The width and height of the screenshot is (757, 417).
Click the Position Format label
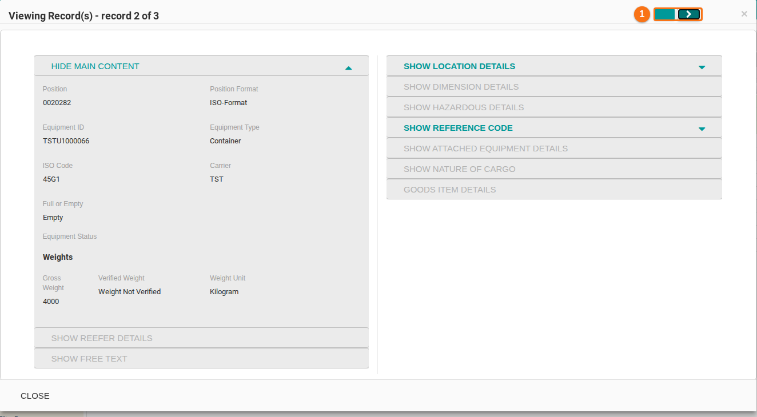click(234, 89)
